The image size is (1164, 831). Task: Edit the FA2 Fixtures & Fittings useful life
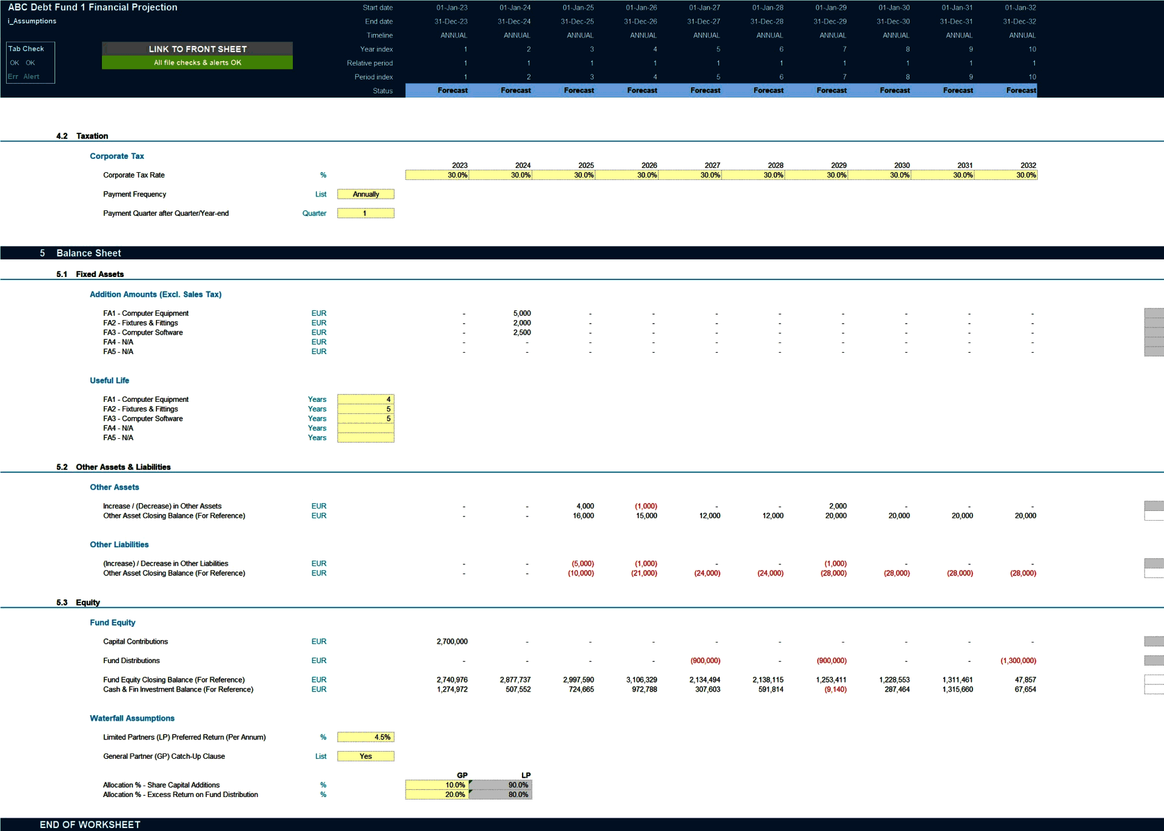coord(366,409)
